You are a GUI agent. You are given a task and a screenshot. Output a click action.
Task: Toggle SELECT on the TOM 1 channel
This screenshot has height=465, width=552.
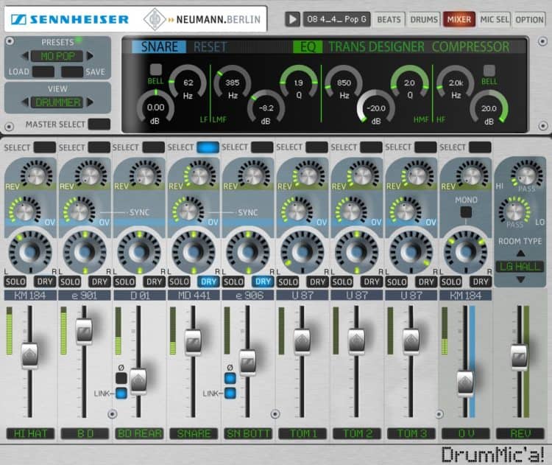(x=316, y=147)
